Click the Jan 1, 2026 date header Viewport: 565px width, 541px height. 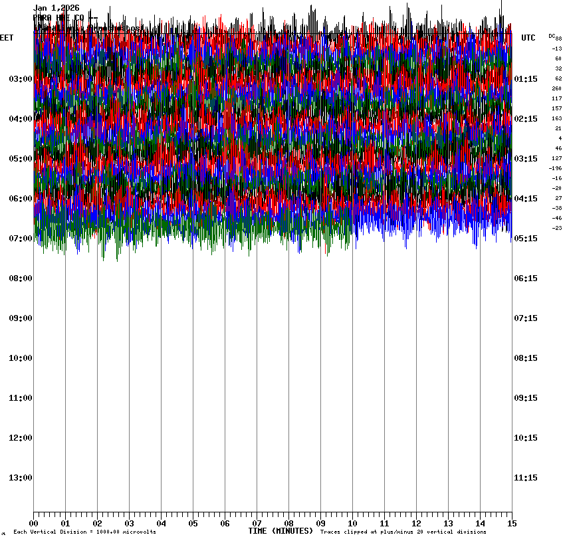click(56, 8)
